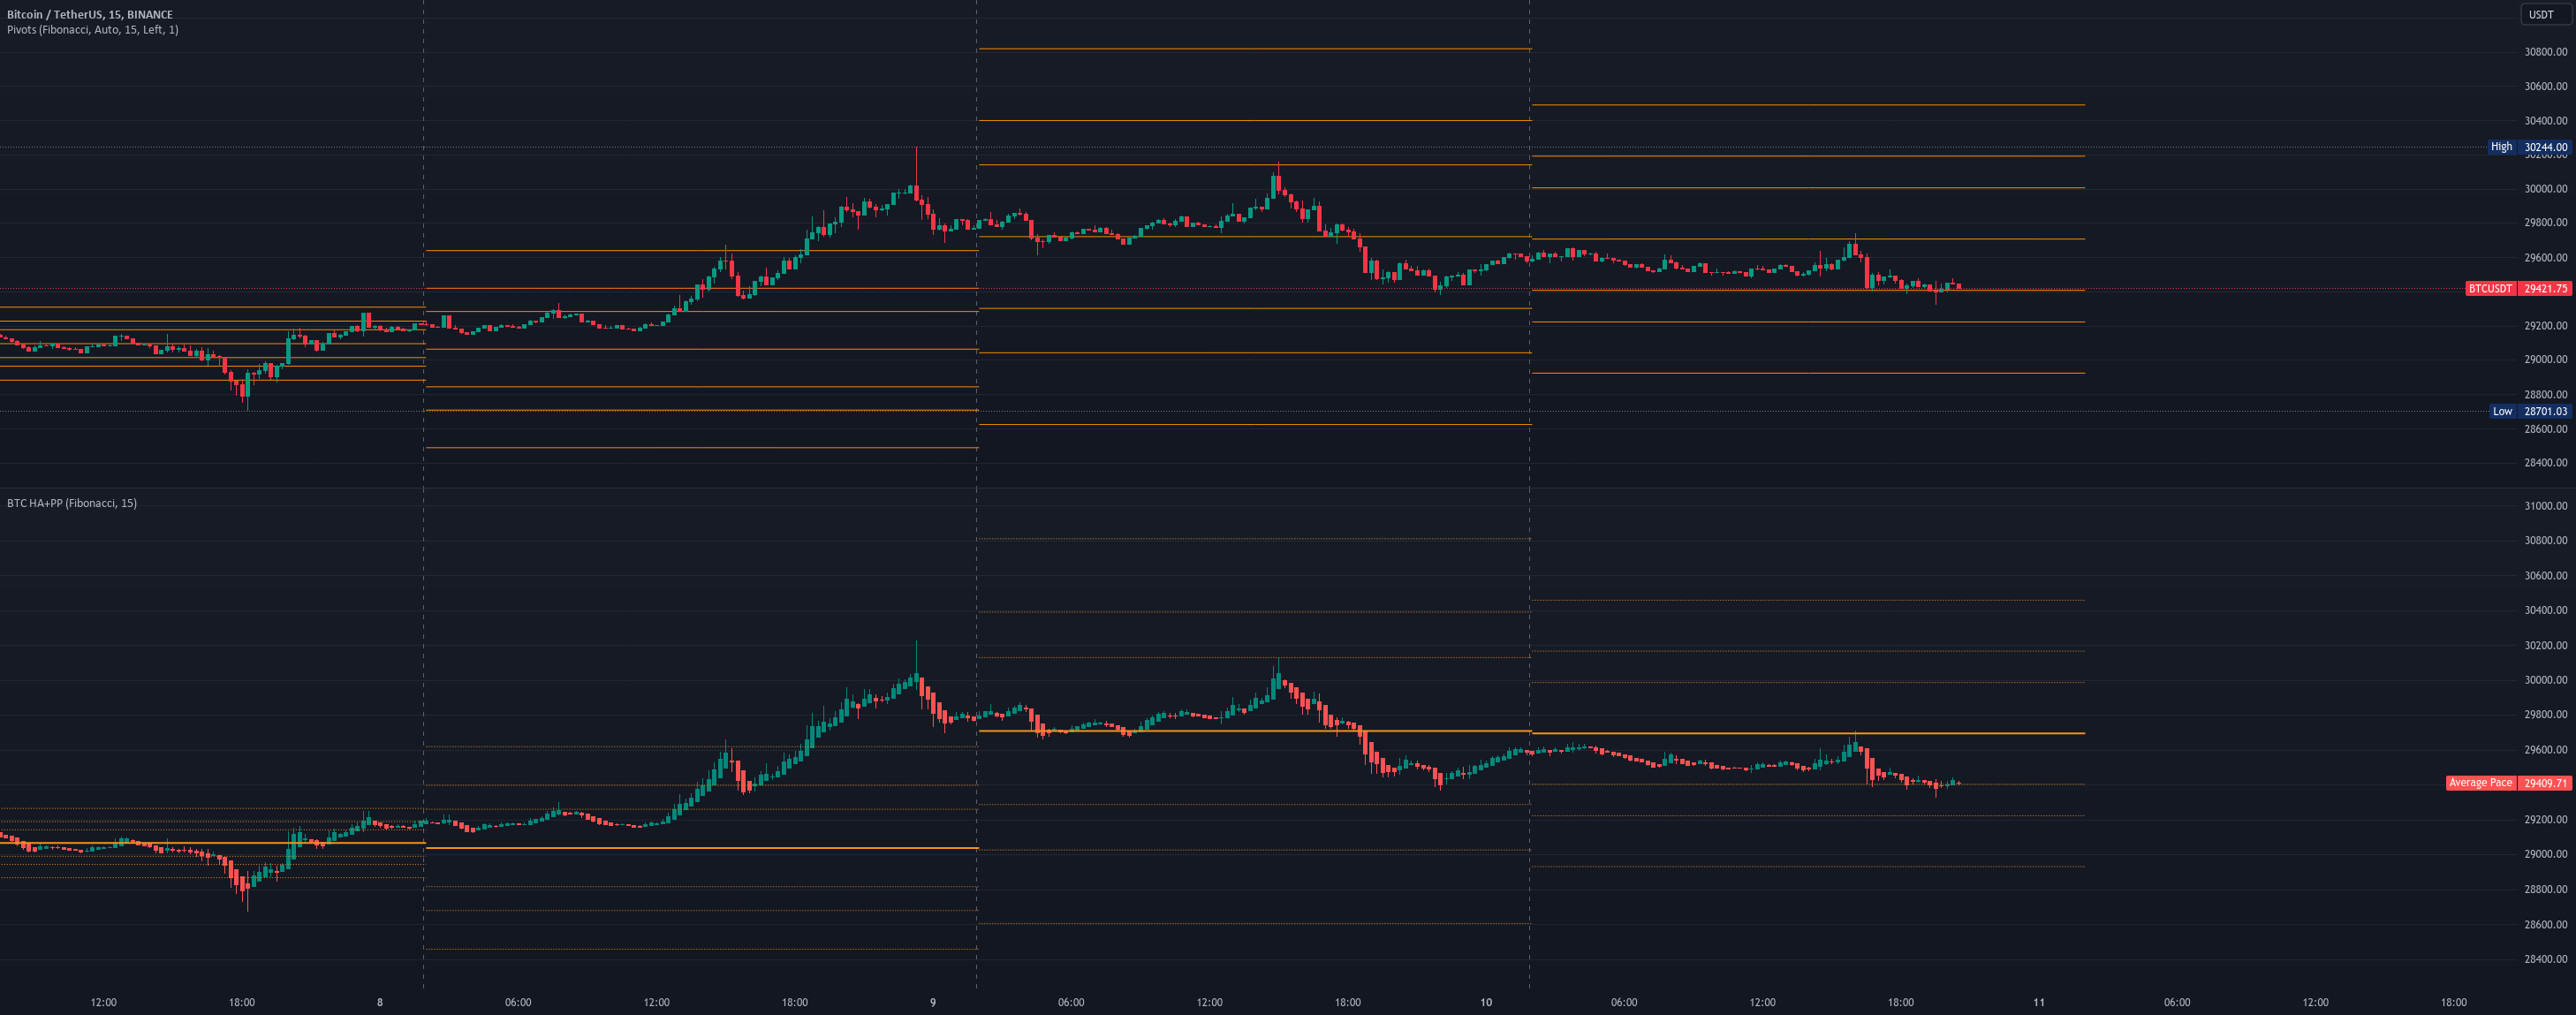Open the 15 timeframe selector in legend
The height and width of the screenshot is (1015, 2576).
(113, 14)
